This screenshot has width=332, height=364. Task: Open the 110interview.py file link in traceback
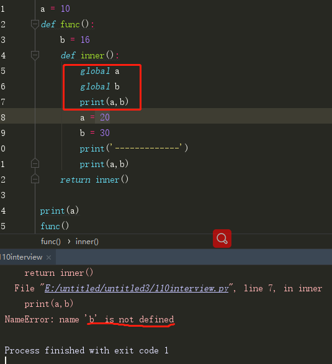pos(137,288)
